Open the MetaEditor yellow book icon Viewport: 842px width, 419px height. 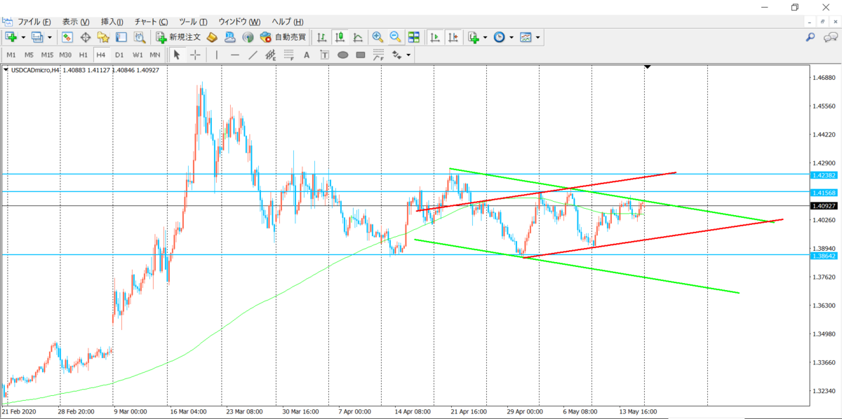212,37
